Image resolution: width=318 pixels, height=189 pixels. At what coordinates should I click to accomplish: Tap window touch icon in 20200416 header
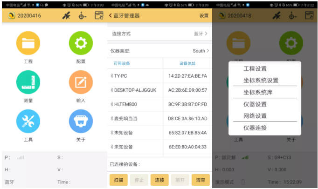99,15
